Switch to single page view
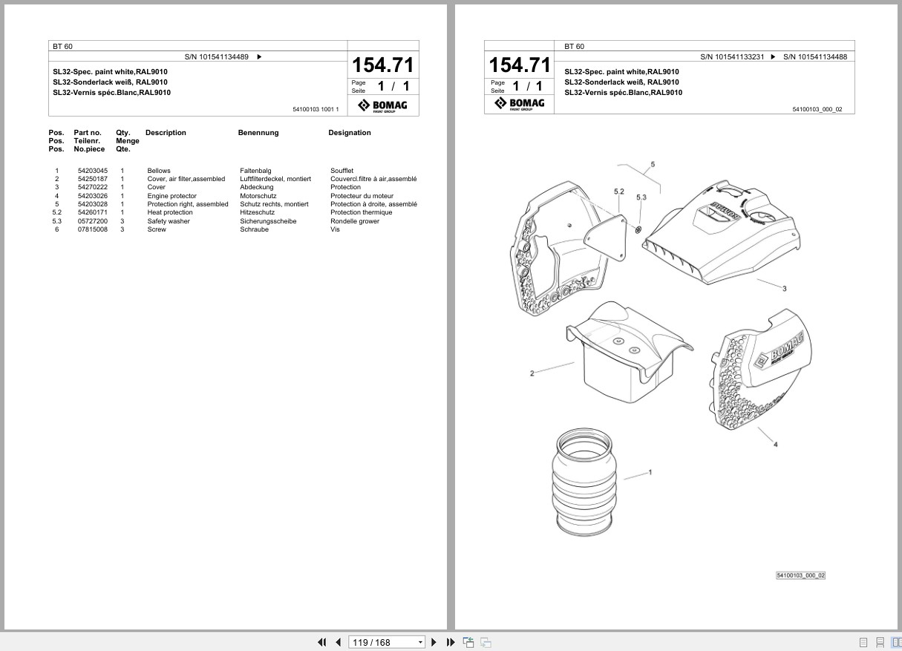The image size is (902, 651). [x=863, y=642]
